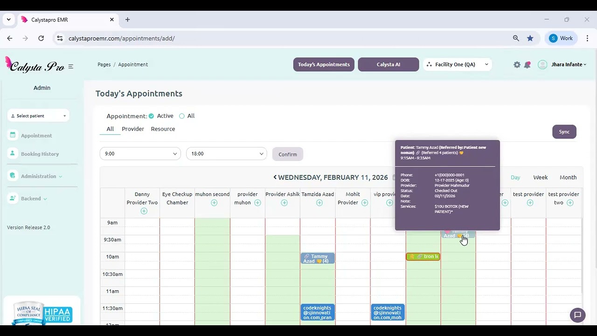The image size is (597, 336).
Task: Expand the Jhara Infante user menu
Action: pos(569,64)
